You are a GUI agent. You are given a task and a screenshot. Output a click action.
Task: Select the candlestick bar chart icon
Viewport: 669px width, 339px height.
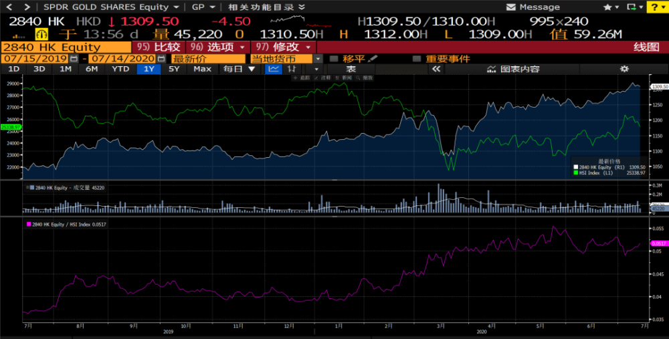pos(292,69)
